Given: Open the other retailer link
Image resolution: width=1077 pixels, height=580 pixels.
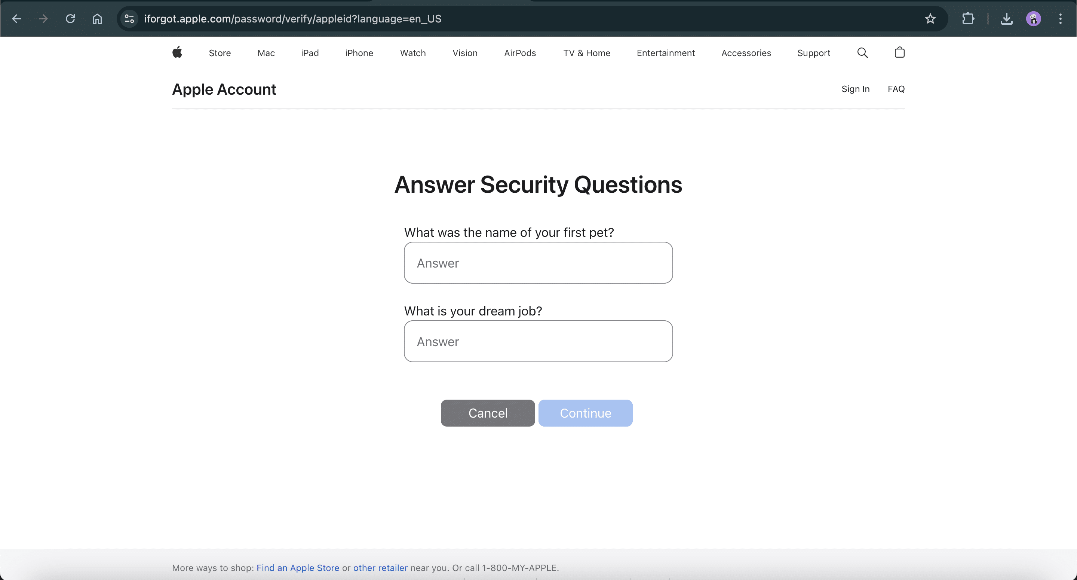Looking at the screenshot, I should pos(380,568).
